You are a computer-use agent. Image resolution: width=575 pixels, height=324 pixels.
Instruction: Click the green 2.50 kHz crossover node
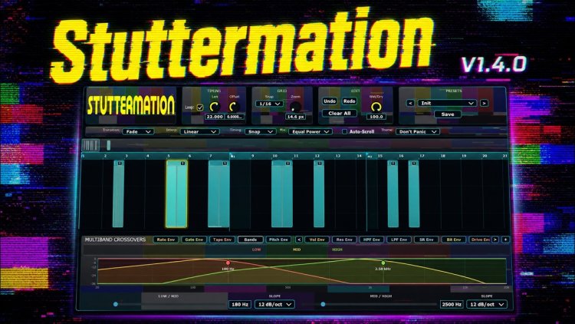pos(383,263)
